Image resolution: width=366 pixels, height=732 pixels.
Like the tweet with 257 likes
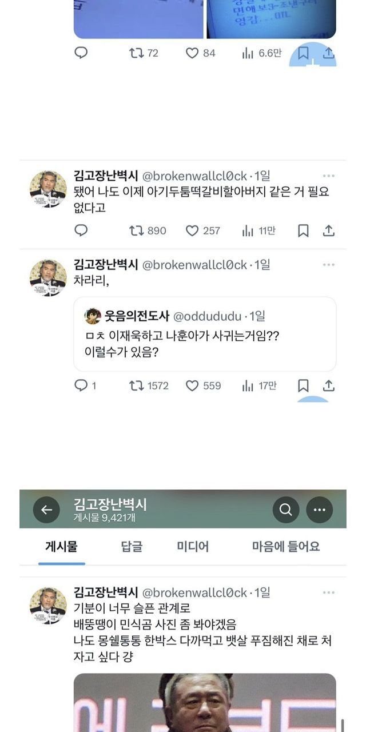tap(192, 230)
